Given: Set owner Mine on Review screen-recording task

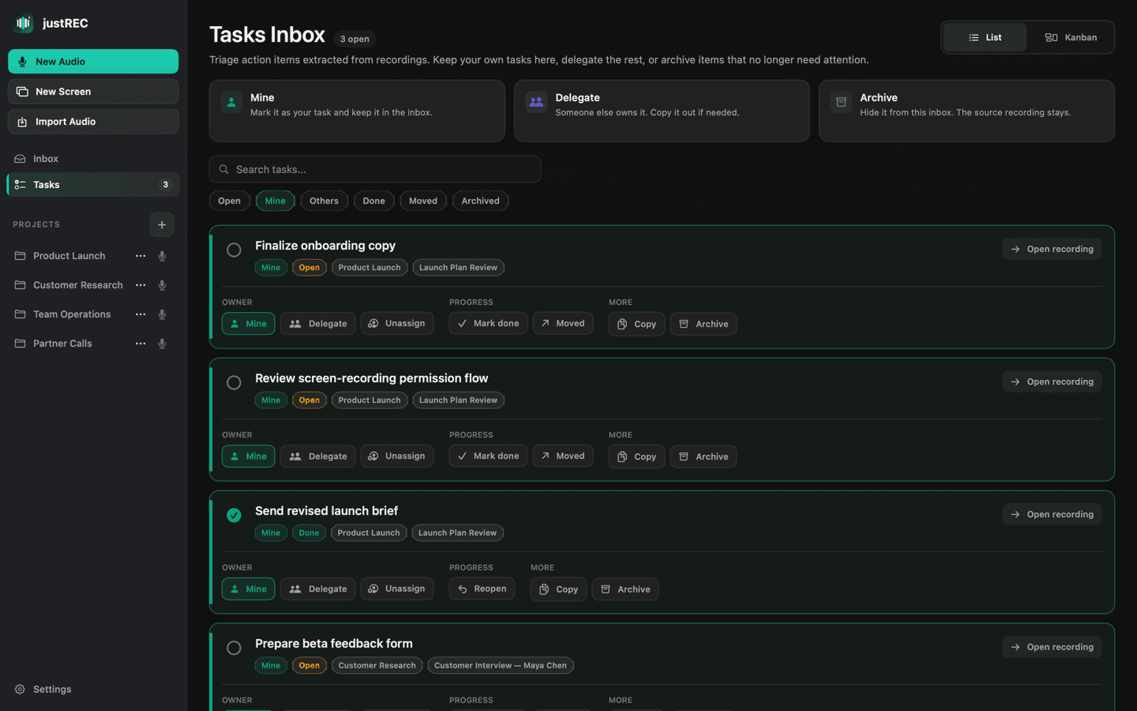Looking at the screenshot, I should (249, 457).
